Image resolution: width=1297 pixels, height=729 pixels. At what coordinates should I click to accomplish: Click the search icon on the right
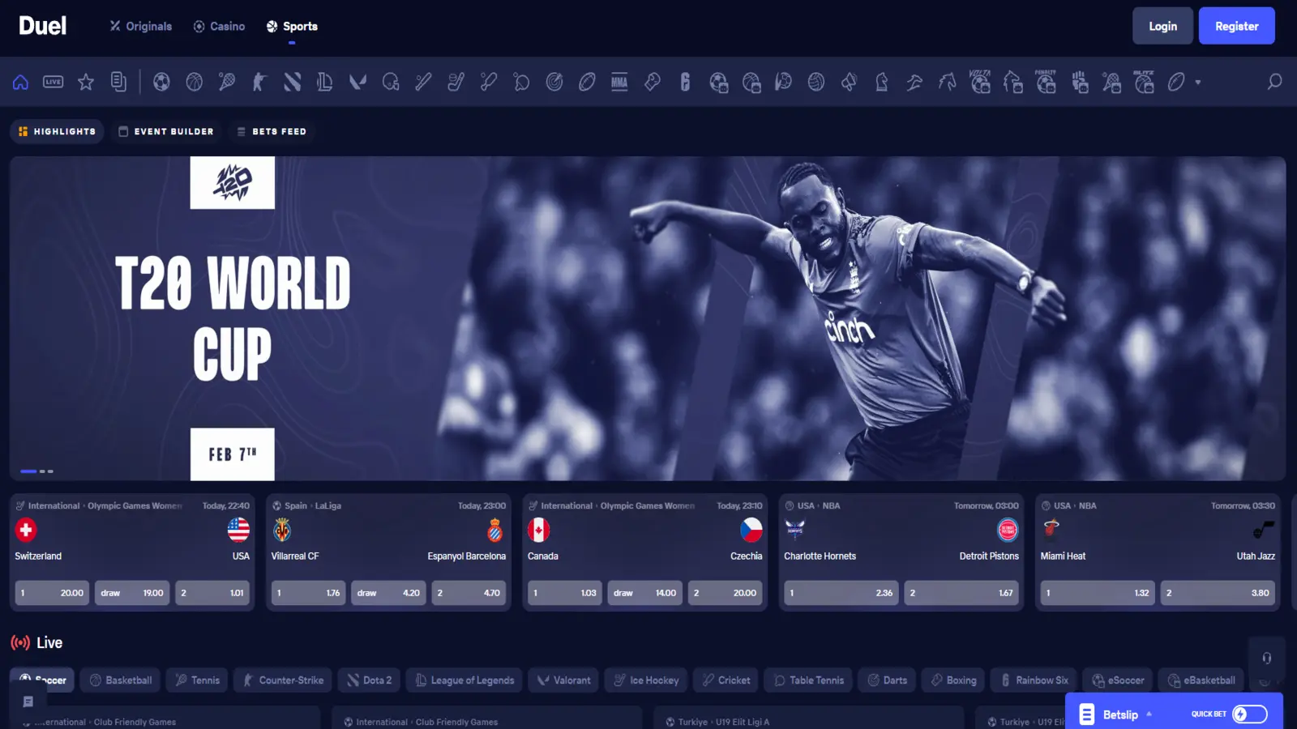1273,82
